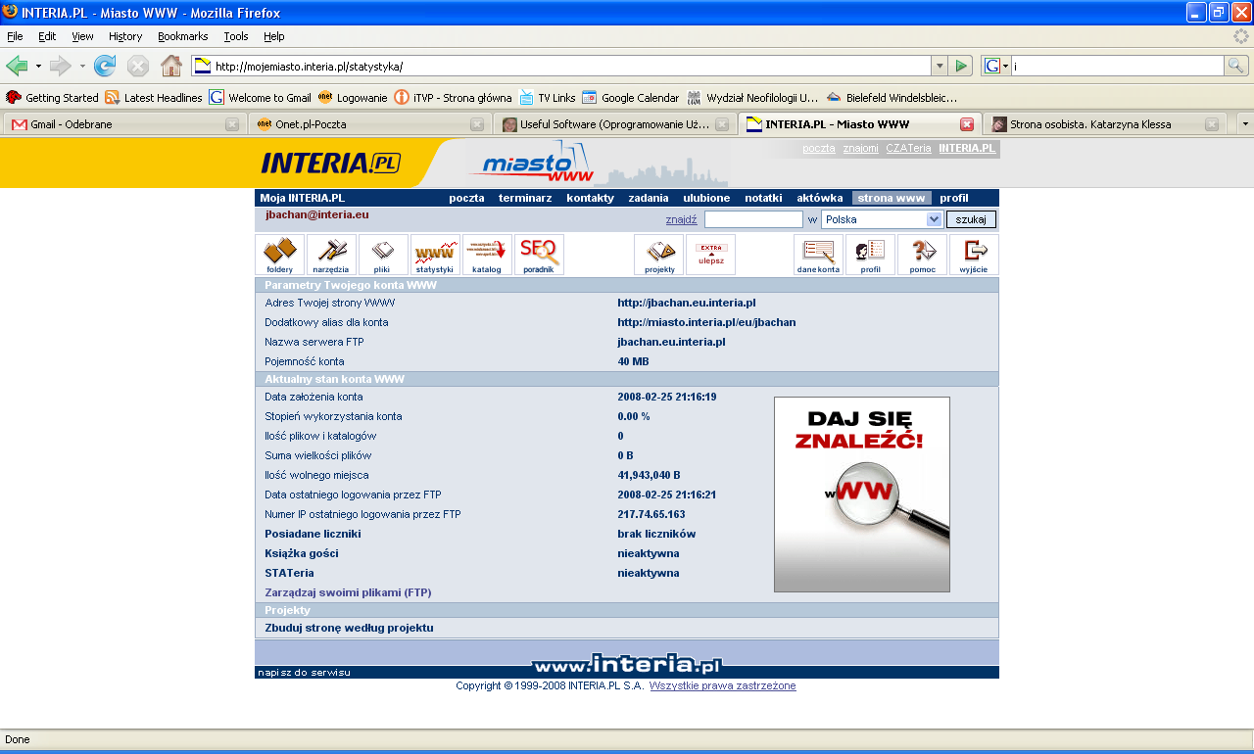The image size is (1254, 754).
Task: Click the http://jbachan.eu.interia.pl address text
Action: [686, 303]
